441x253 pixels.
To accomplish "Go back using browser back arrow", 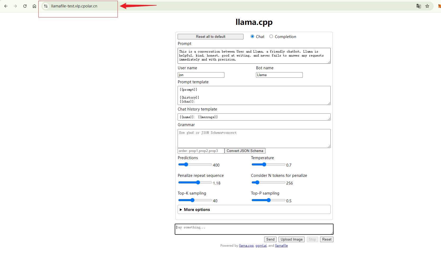I will point(6,6).
